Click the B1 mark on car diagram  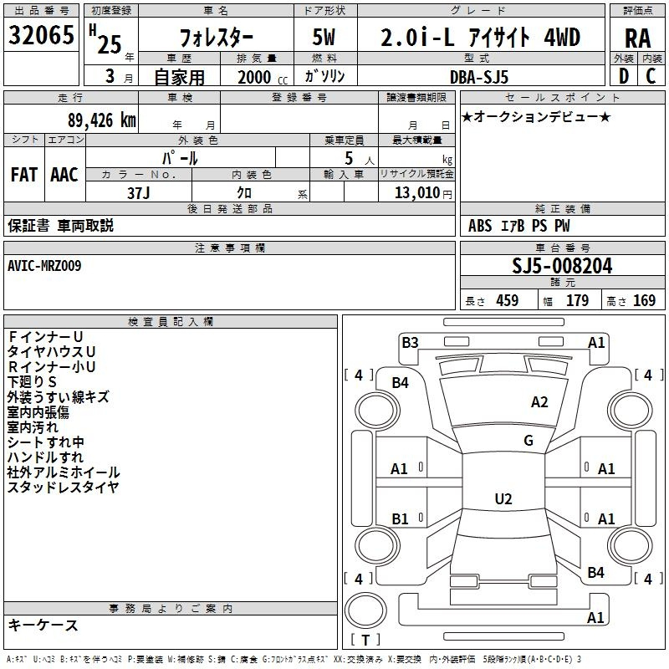coord(400,519)
